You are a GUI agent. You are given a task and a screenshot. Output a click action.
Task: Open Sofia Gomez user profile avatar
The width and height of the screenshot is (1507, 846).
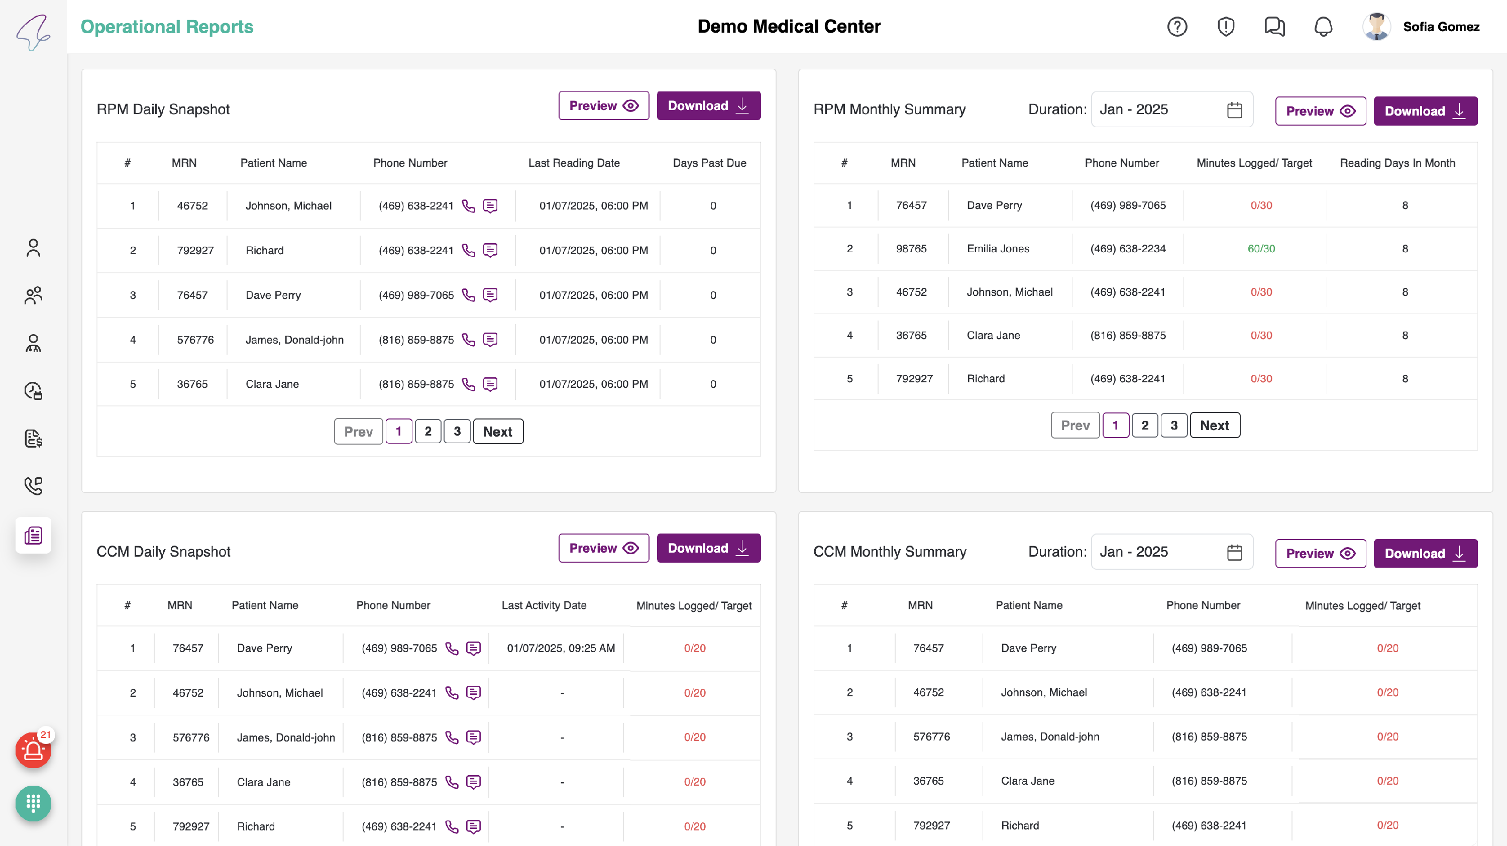pos(1376,26)
